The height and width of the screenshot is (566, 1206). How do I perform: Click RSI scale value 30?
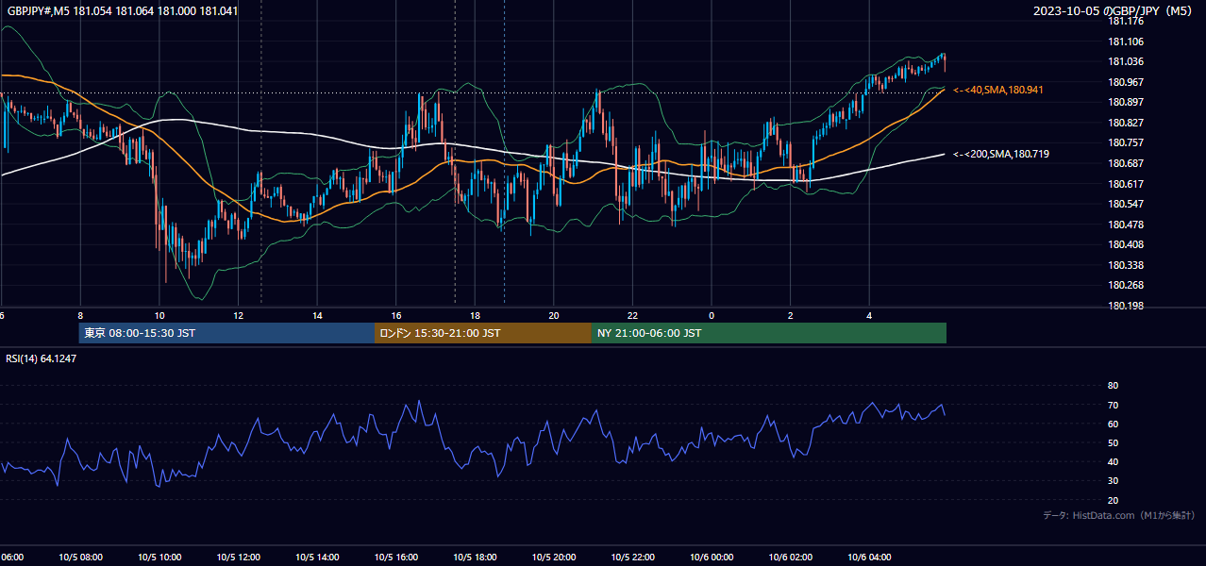tap(1113, 481)
